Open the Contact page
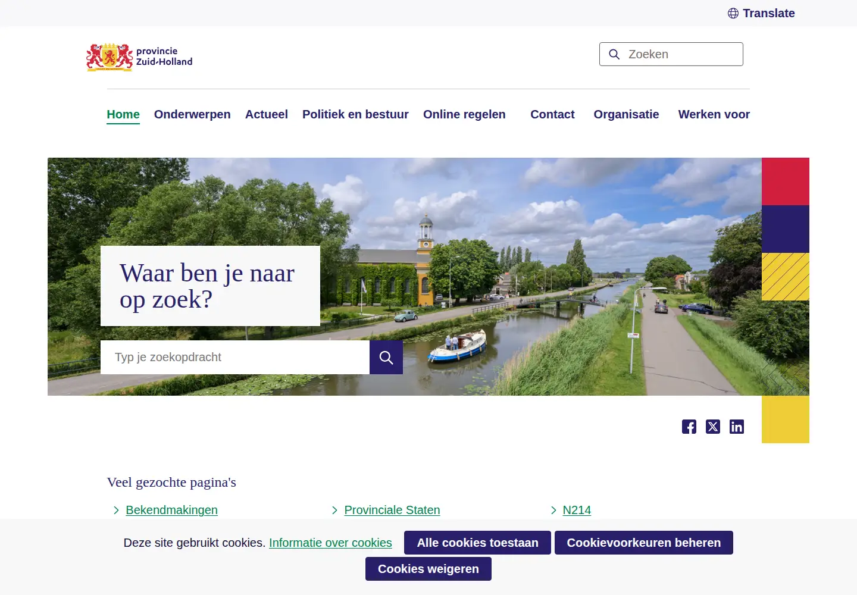 [552, 114]
